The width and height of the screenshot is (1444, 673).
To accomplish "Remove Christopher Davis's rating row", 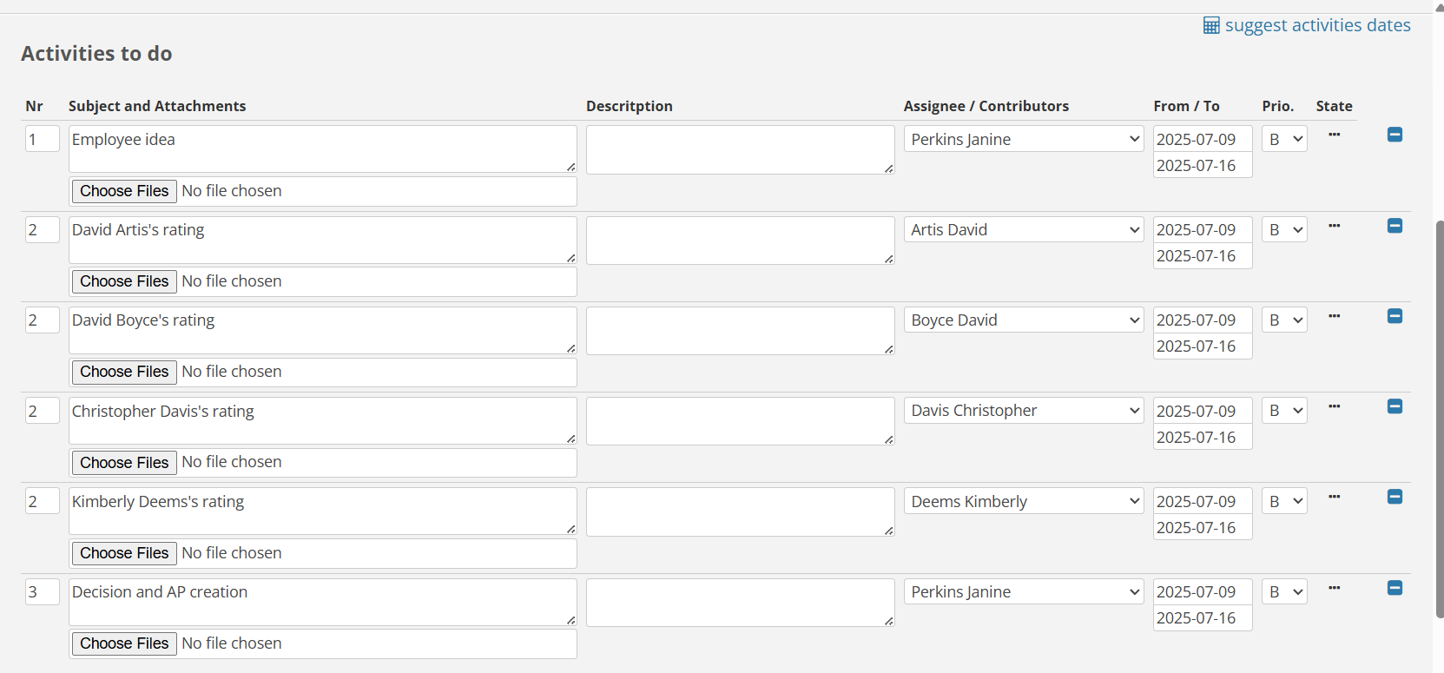I will coord(1395,406).
